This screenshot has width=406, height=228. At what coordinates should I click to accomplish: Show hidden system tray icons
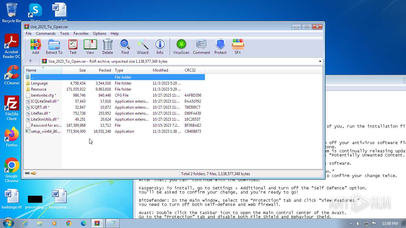coord(351,224)
